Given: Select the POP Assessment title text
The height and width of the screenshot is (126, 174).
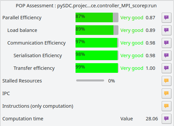Looking at the screenshot, I should click(x=86, y=6).
